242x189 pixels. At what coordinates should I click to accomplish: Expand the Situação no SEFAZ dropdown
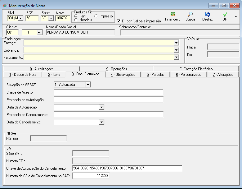pyautogui.click(x=88, y=85)
